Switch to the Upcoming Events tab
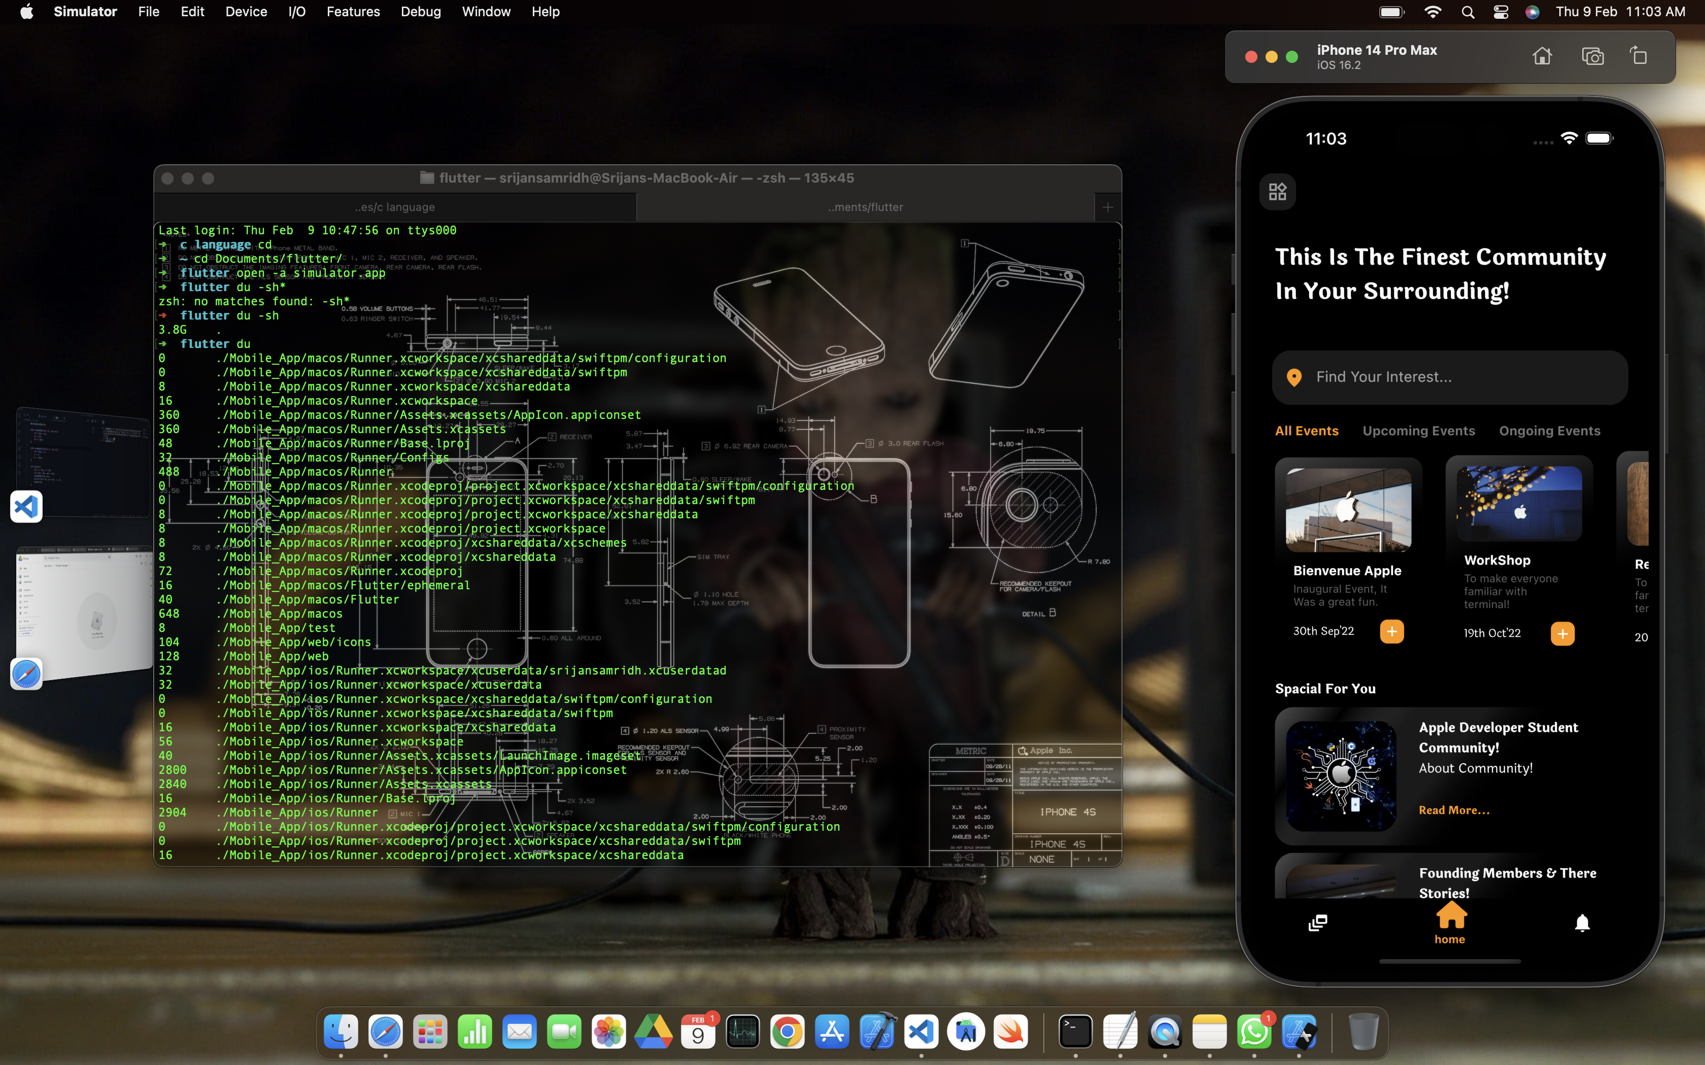The image size is (1705, 1065). click(x=1418, y=431)
